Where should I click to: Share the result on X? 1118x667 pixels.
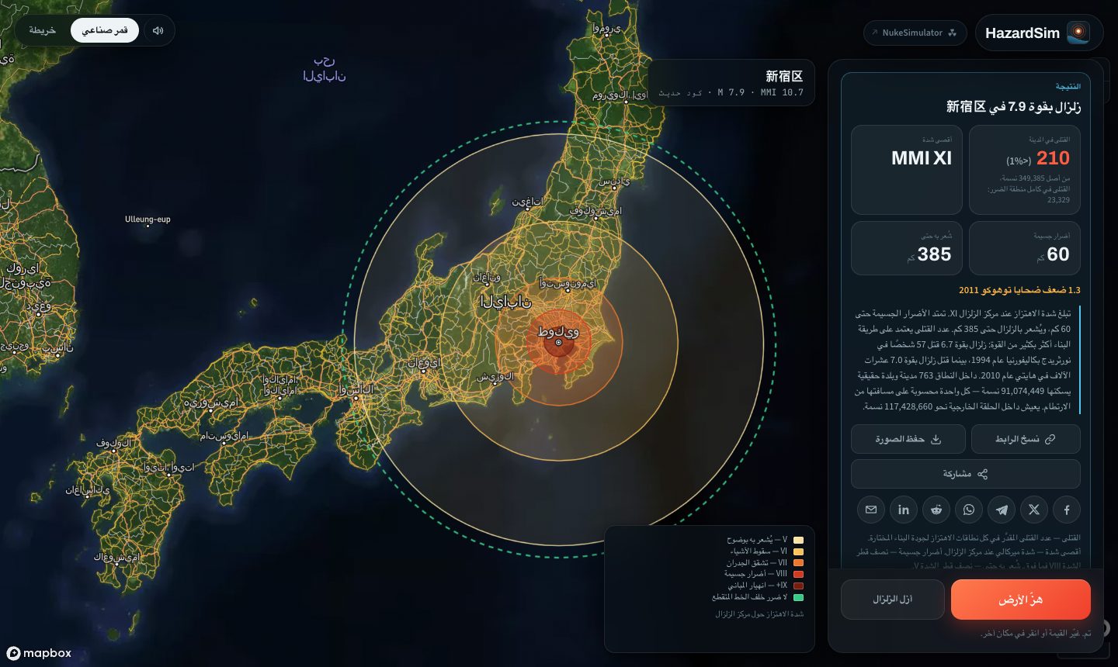click(1034, 510)
